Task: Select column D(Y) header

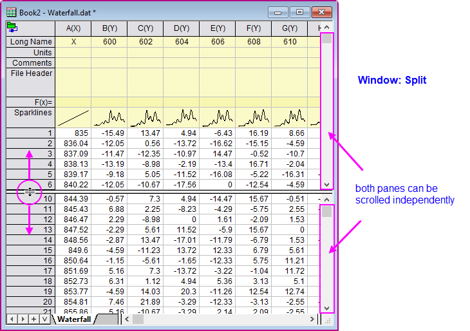Action: click(x=182, y=28)
